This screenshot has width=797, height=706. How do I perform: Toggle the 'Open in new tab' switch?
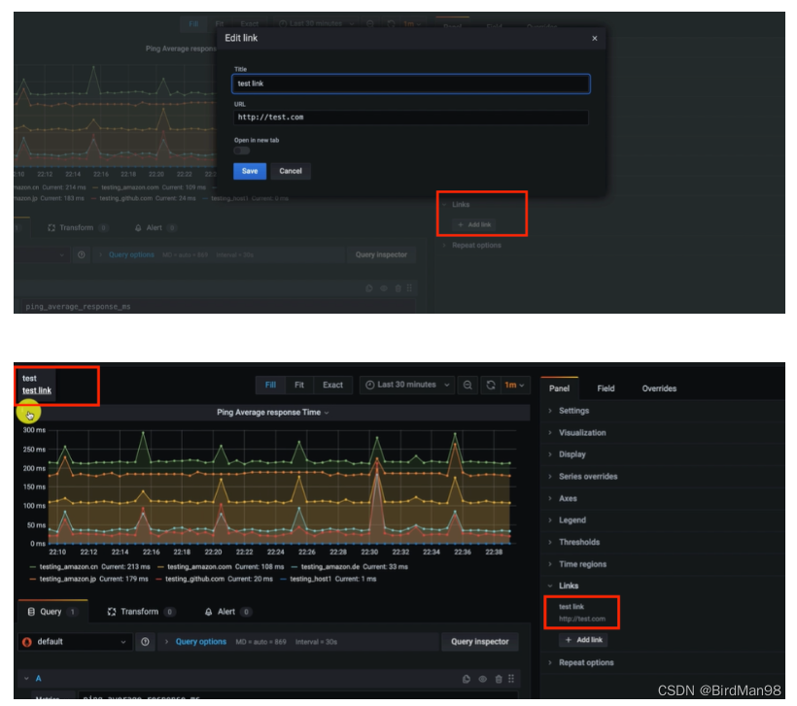(242, 151)
